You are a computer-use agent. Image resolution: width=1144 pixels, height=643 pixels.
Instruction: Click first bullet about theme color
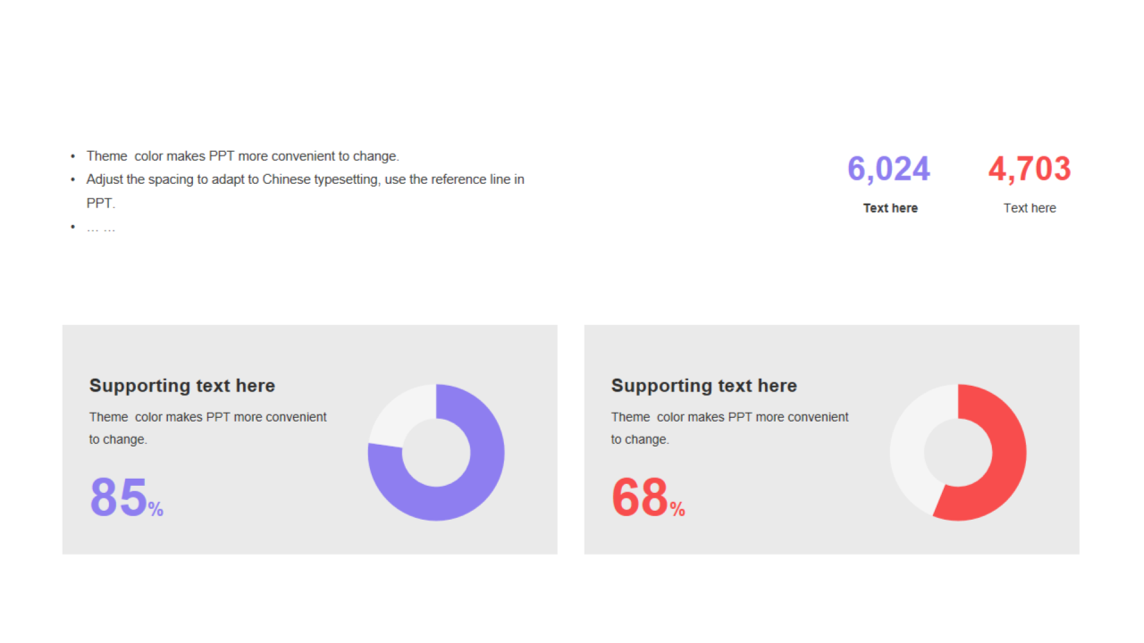[x=242, y=156]
